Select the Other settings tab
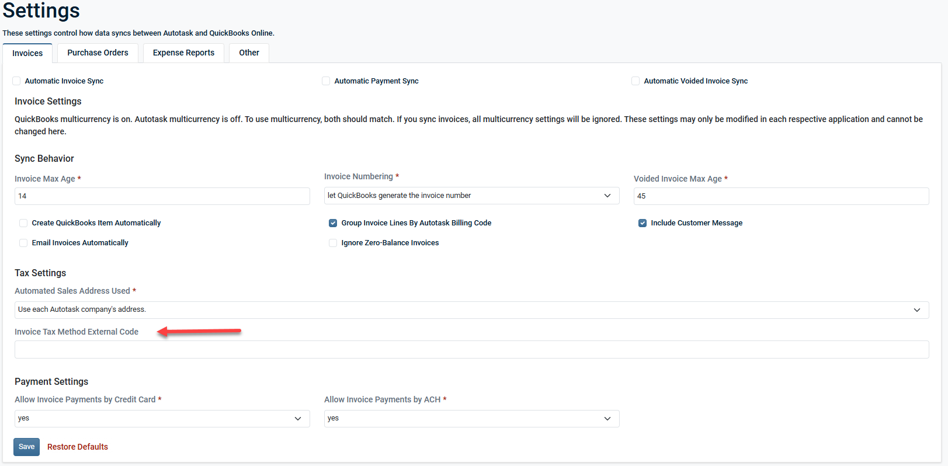 [249, 53]
